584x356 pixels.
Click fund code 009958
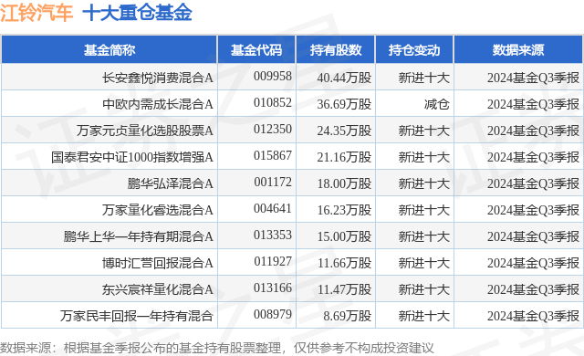(273, 76)
